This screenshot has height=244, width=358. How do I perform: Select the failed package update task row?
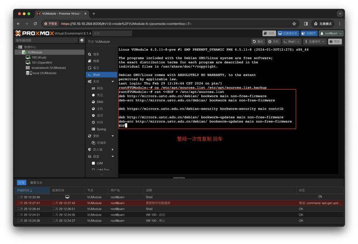coord(179,203)
